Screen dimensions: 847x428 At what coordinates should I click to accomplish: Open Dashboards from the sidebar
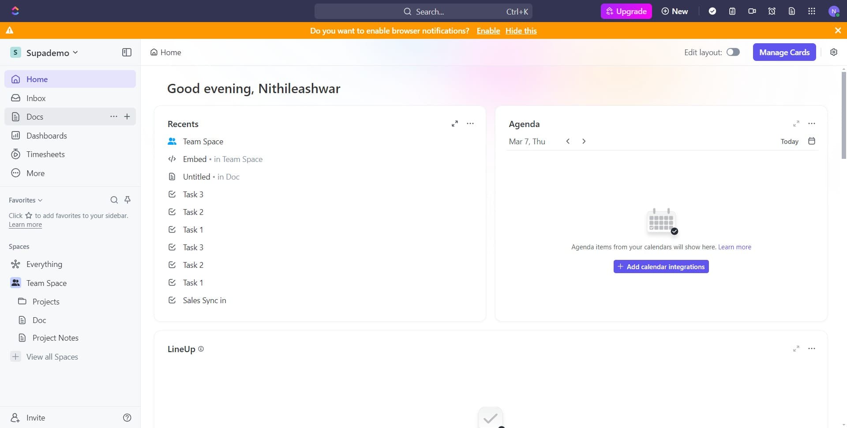tap(46, 135)
